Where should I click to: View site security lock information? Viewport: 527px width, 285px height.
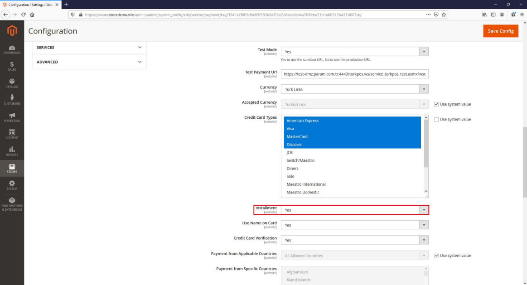pos(81,14)
